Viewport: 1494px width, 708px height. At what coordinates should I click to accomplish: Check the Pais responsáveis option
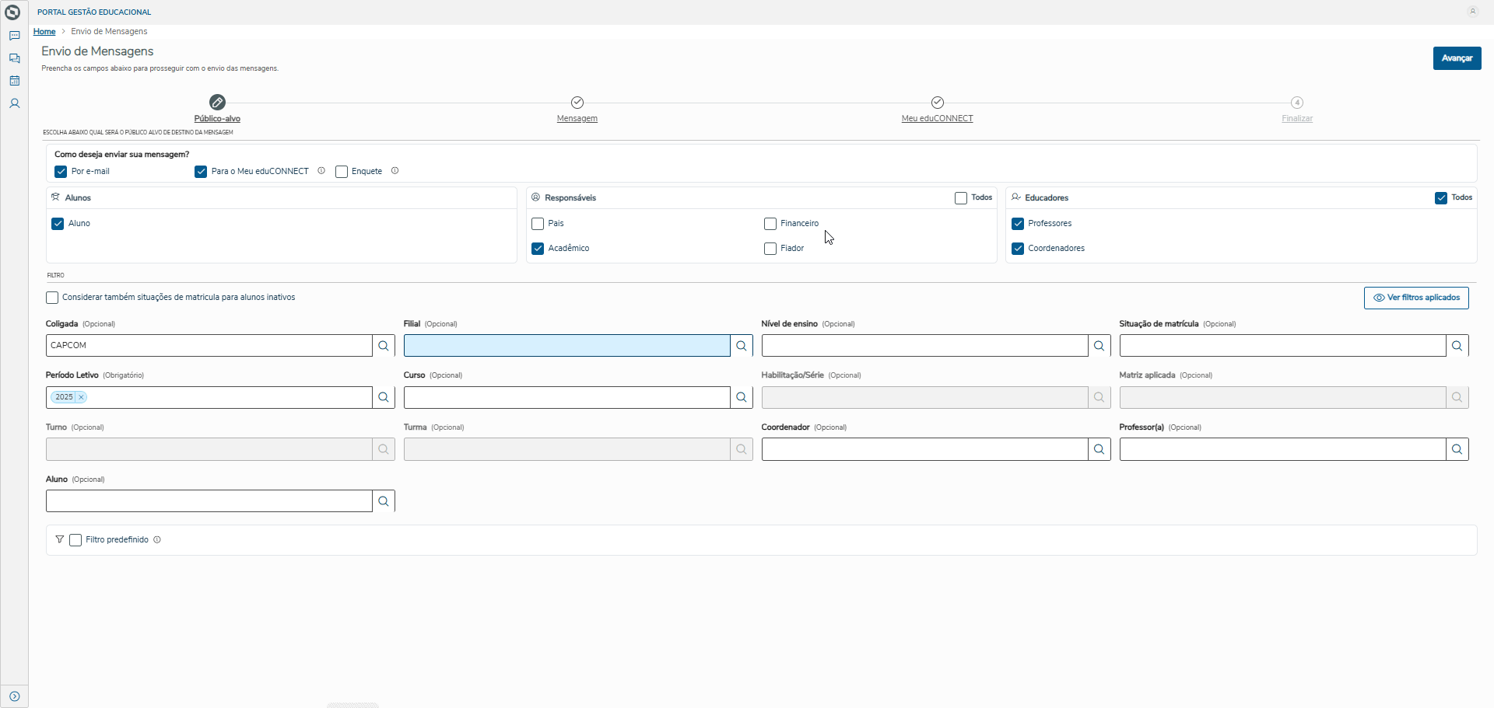click(x=538, y=224)
